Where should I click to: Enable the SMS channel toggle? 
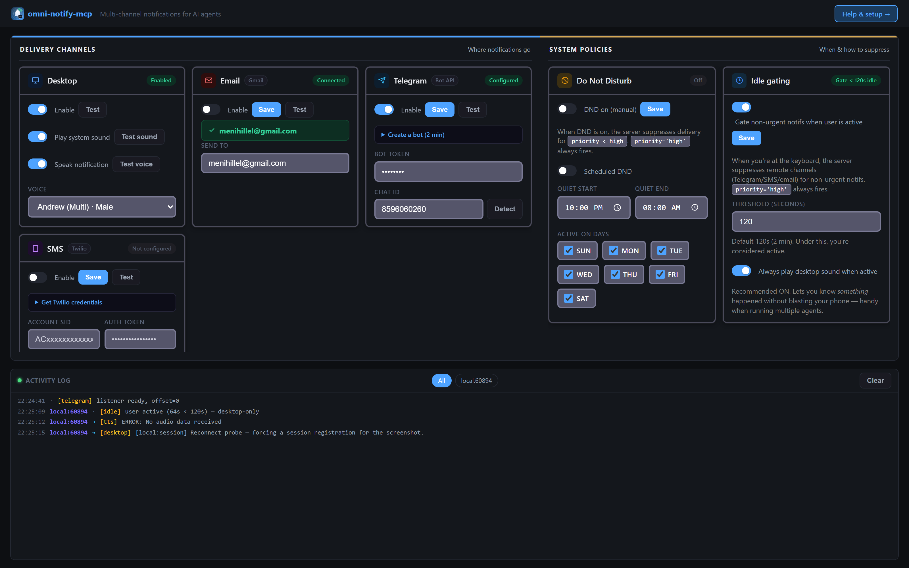(x=37, y=277)
